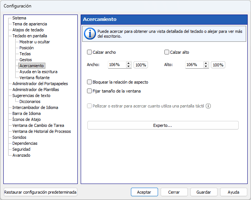Image resolution: width=251 pixels, height=200 pixels.
Task: Select Barra de Idioma
Action: (26, 113)
